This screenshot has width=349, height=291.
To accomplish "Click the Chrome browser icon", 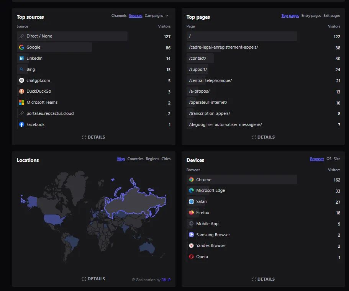I will tap(191, 180).
